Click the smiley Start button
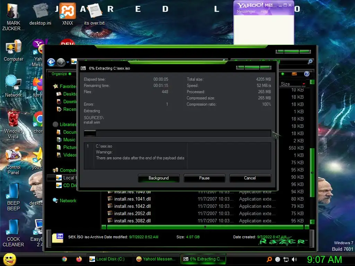355x266 pixels. [9, 259]
